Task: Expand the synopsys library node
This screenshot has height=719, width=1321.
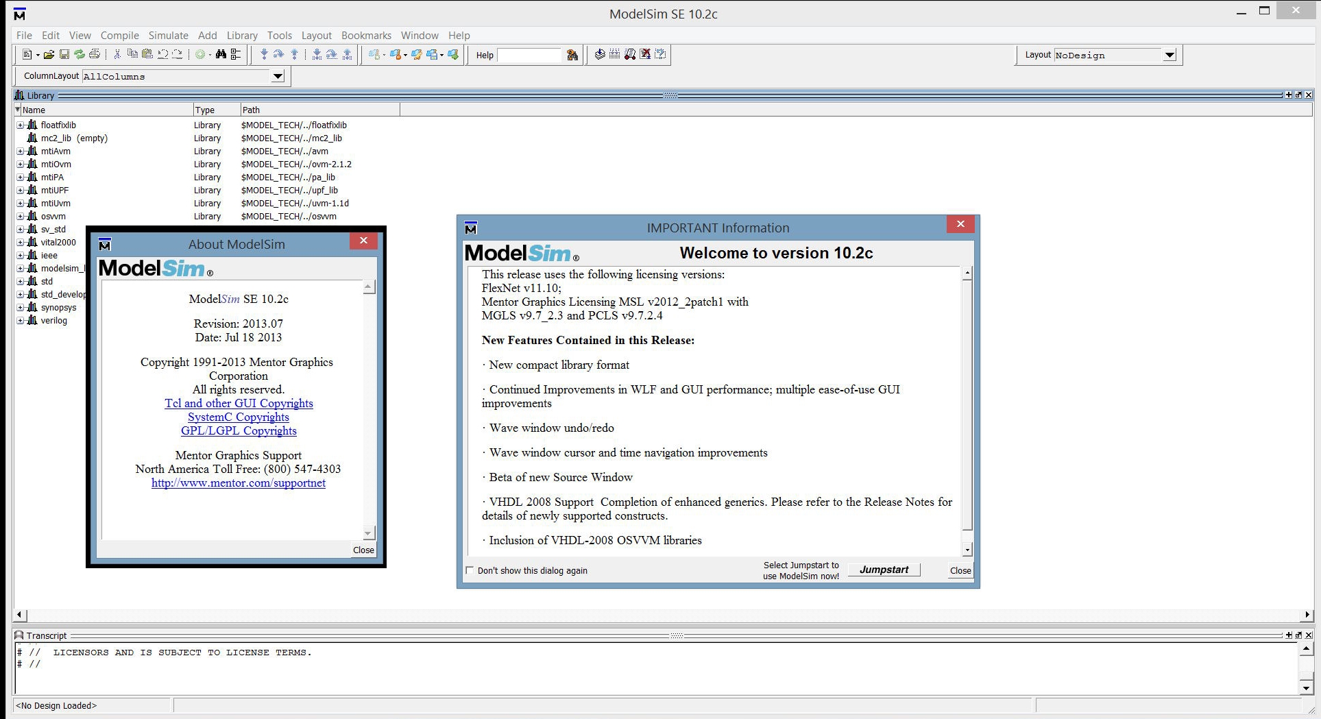Action: (x=20, y=307)
